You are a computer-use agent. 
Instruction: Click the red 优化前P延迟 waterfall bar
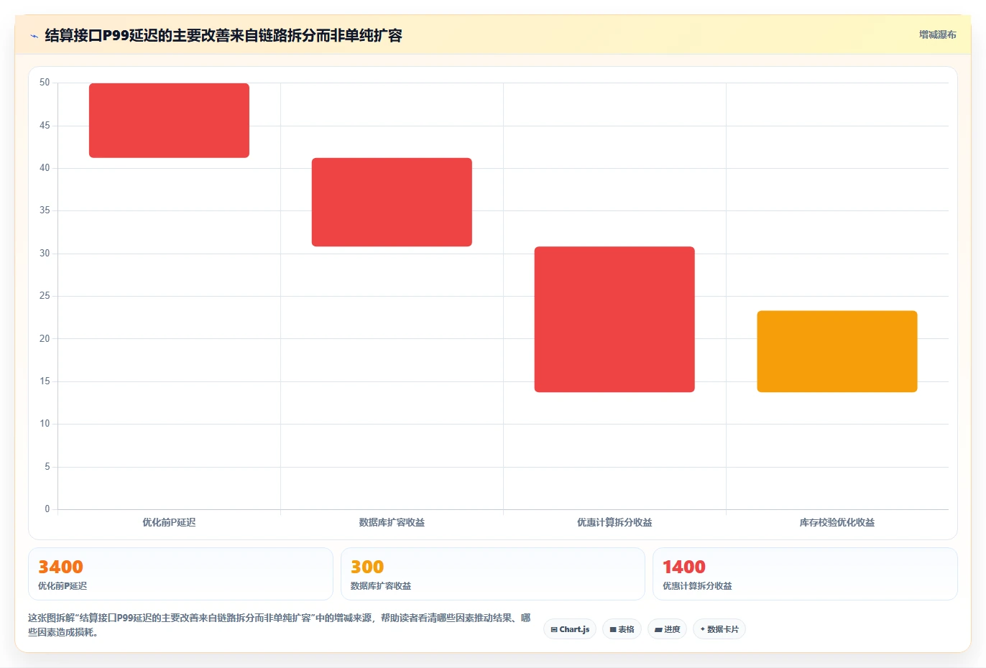click(169, 121)
